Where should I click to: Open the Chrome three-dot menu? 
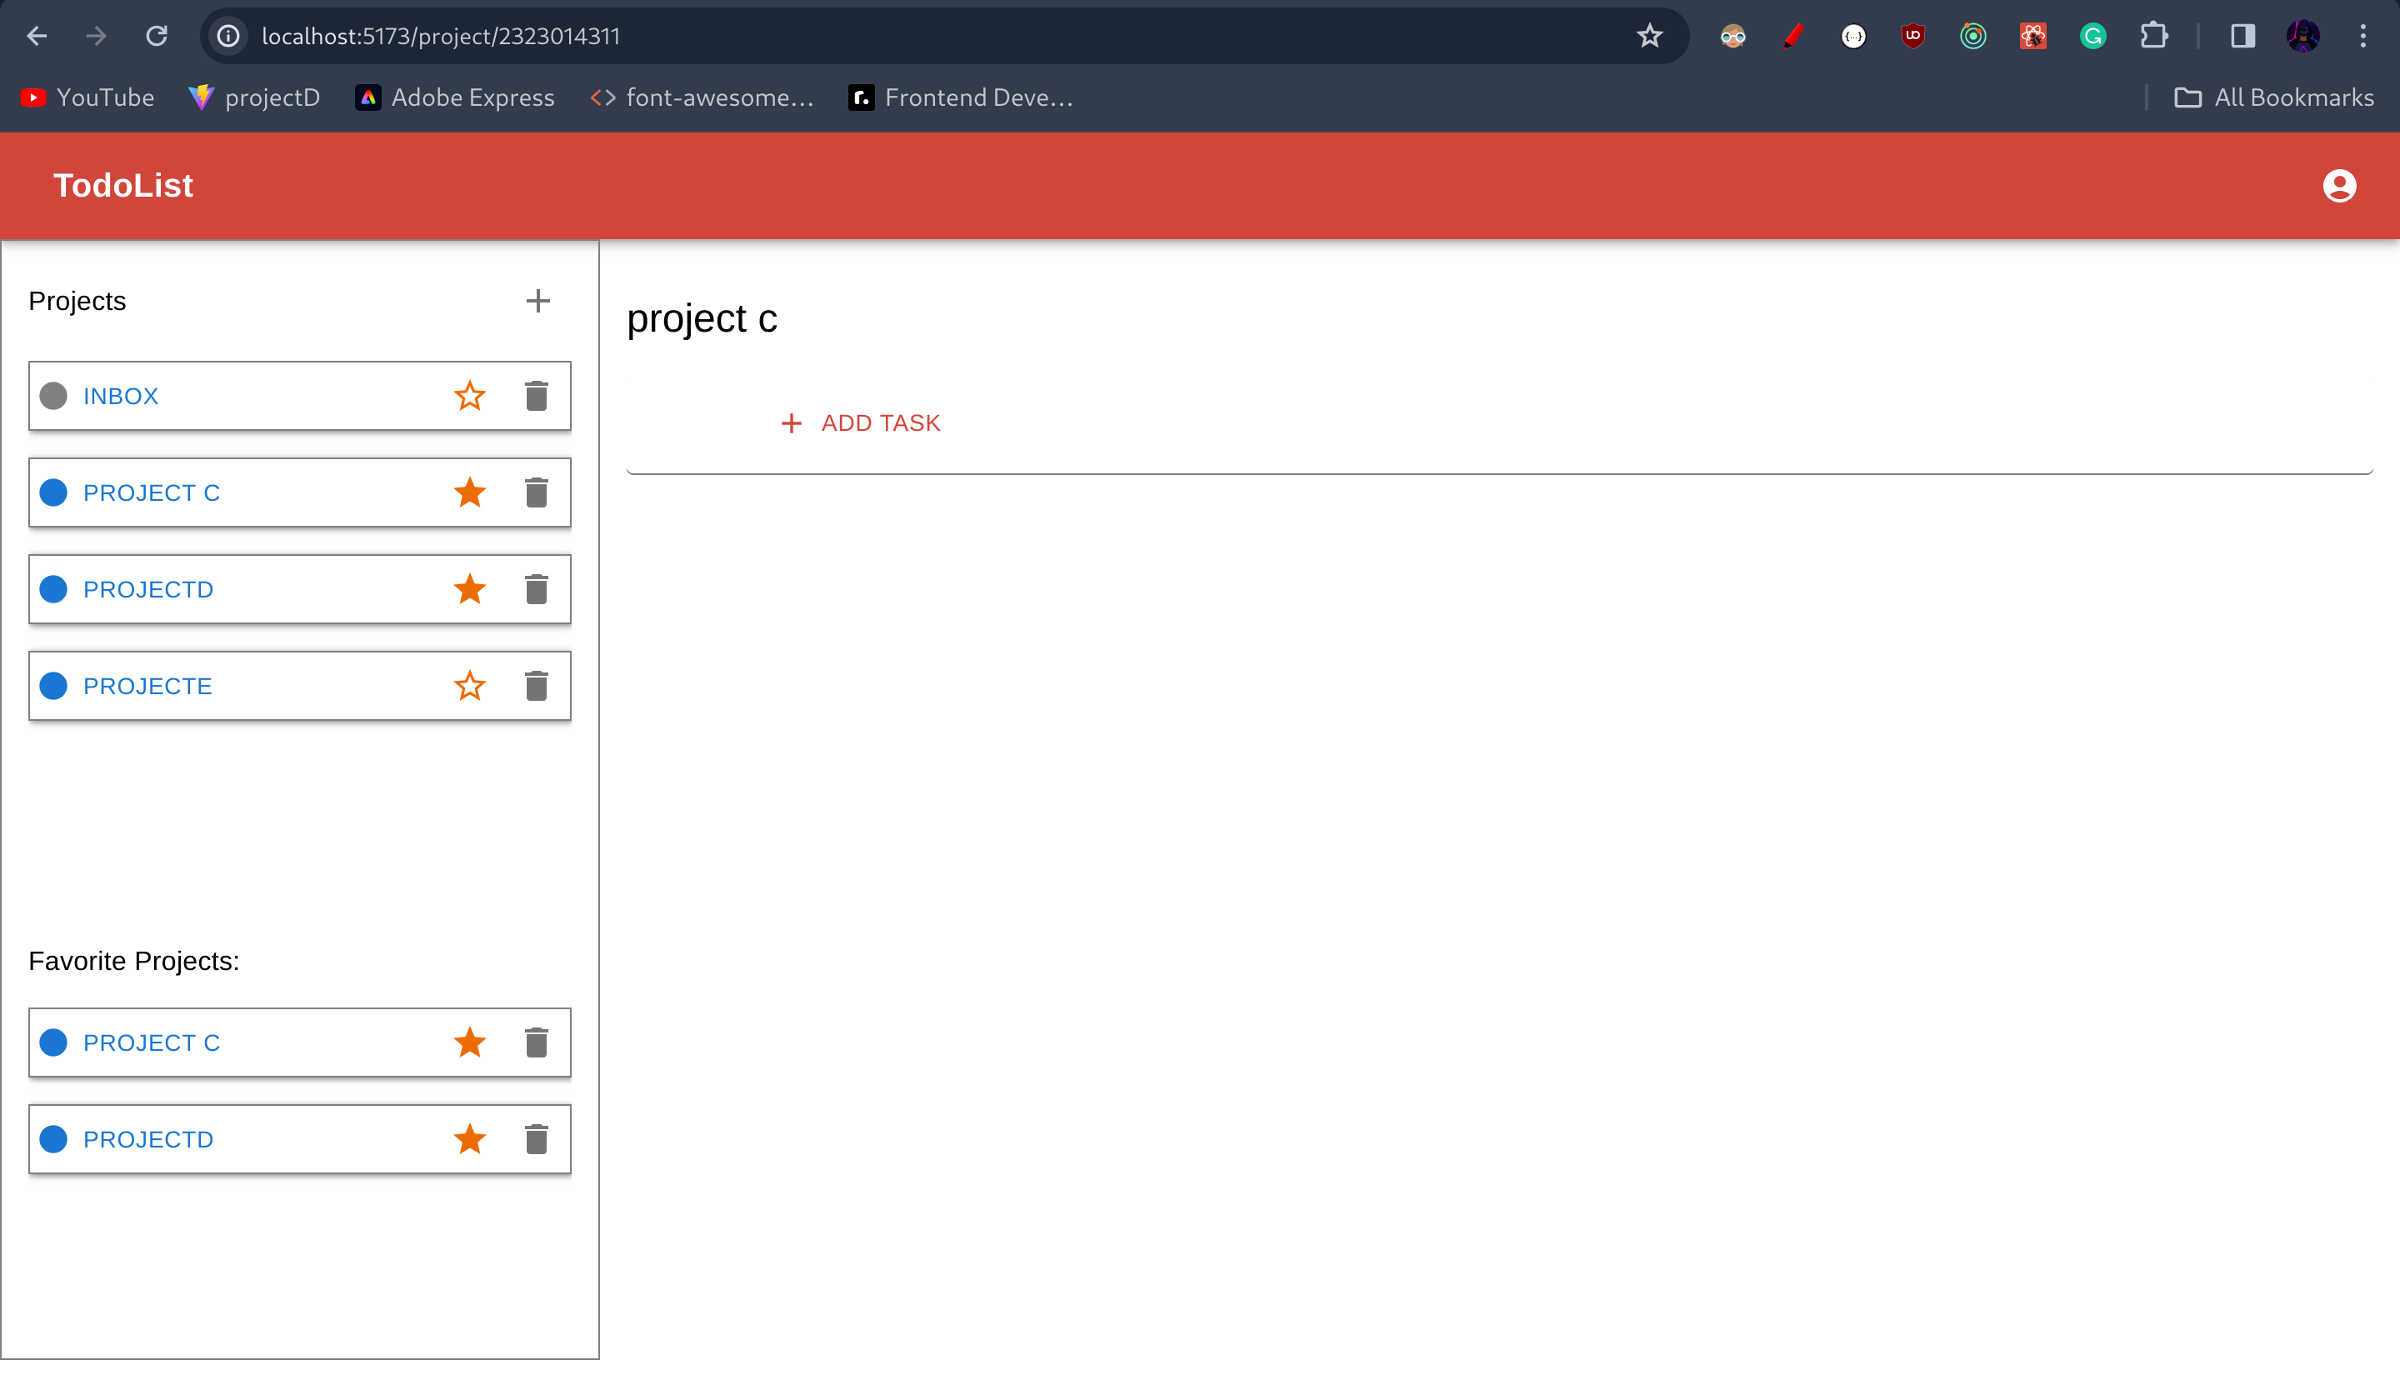pyautogui.click(x=2363, y=36)
